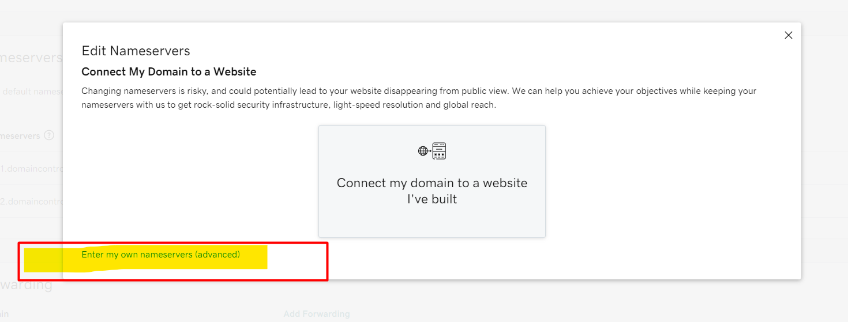Click the default nameservers description text
The image size is (848, 322).
(x=31, y=92)
